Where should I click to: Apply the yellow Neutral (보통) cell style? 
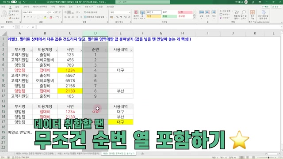click(x=153, y=16)
